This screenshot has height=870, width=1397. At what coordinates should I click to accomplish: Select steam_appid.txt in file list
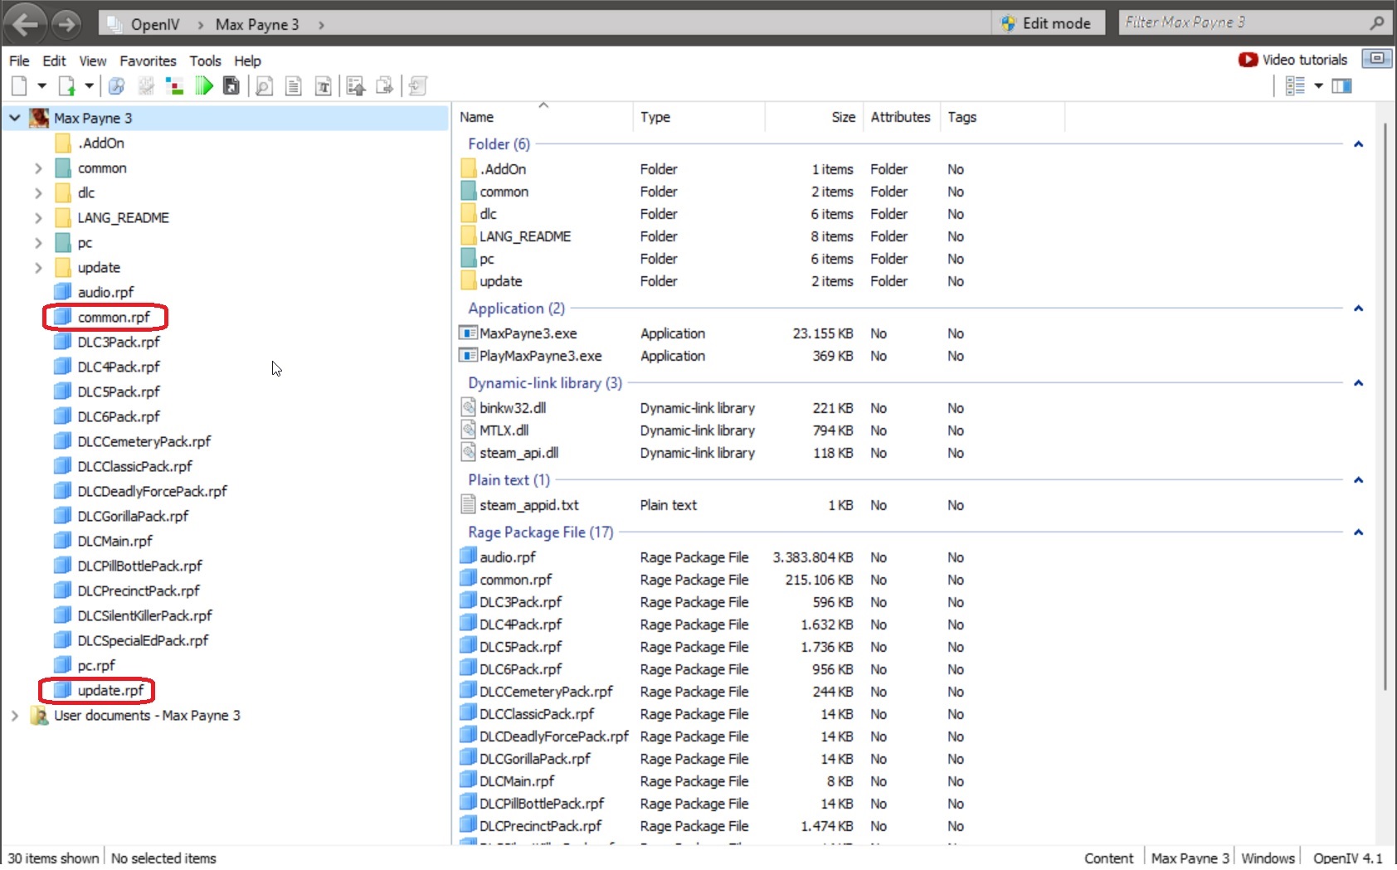tap(528, 505)
